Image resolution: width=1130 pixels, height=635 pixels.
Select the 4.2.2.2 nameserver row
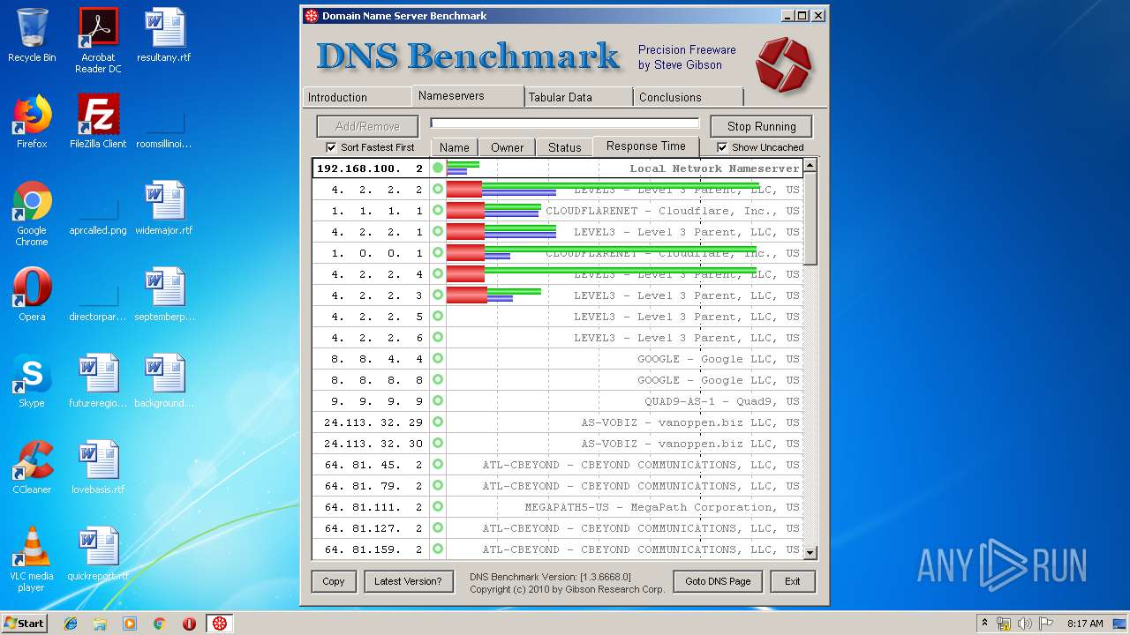click(x=558, y=190)
